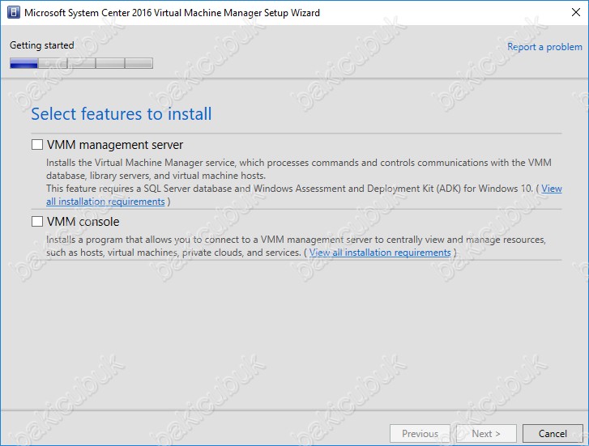Check the VMM console option

click(37, 222)
